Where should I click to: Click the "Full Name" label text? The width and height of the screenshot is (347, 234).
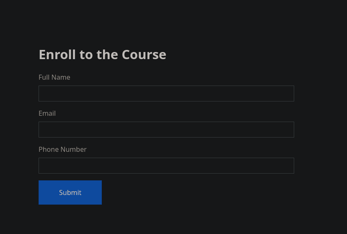tap(54, 77)
